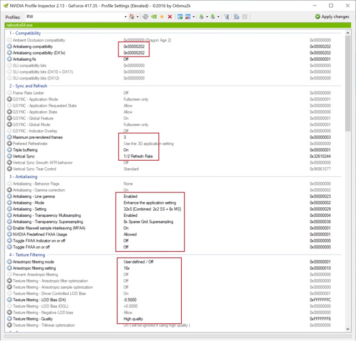Select the Toggle FXAA Indicator on or off row
Viewport: 356px width, 341px height.
pos(173,241)
